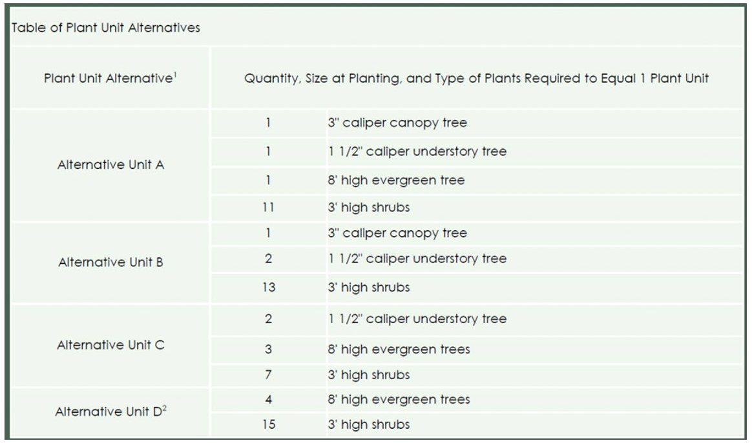Viewport: 752px width, 443px height.
Task: Select Unit C's 1 1/2" caliper understory tree
Action: (x=417, y=319)
